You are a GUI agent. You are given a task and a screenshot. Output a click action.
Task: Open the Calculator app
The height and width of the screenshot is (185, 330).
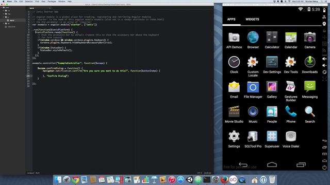click(x=272, y=40)
